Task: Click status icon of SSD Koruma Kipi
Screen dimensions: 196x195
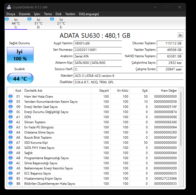Action: pos(11,142)
